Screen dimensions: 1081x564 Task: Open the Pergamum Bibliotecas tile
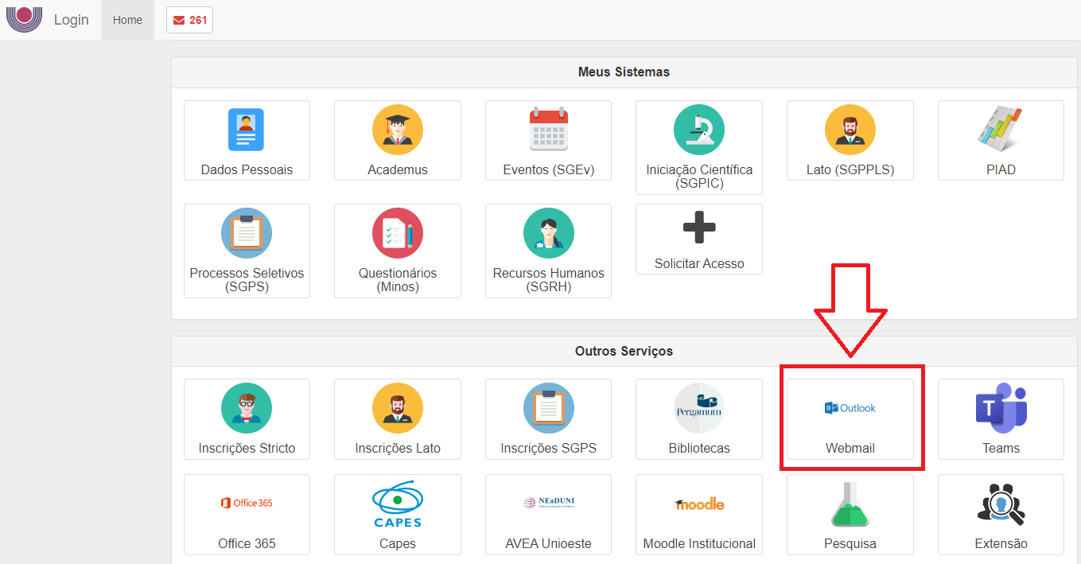point(698,418)
